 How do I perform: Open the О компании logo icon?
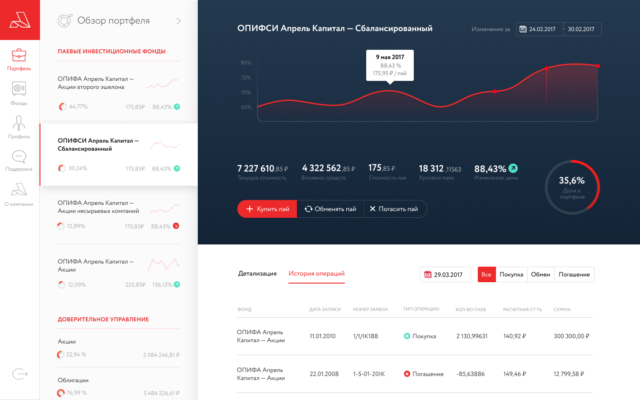pyautogui.click(x=19, y=190)
